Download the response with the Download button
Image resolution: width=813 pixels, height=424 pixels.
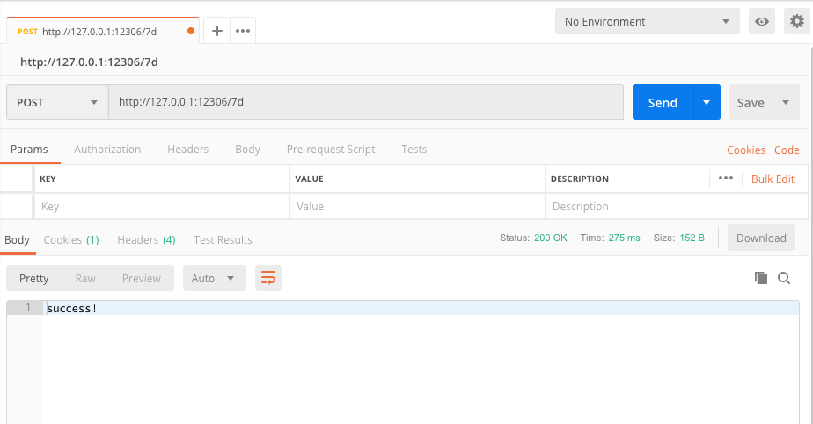pyautogui.click(x=761, y=238)
